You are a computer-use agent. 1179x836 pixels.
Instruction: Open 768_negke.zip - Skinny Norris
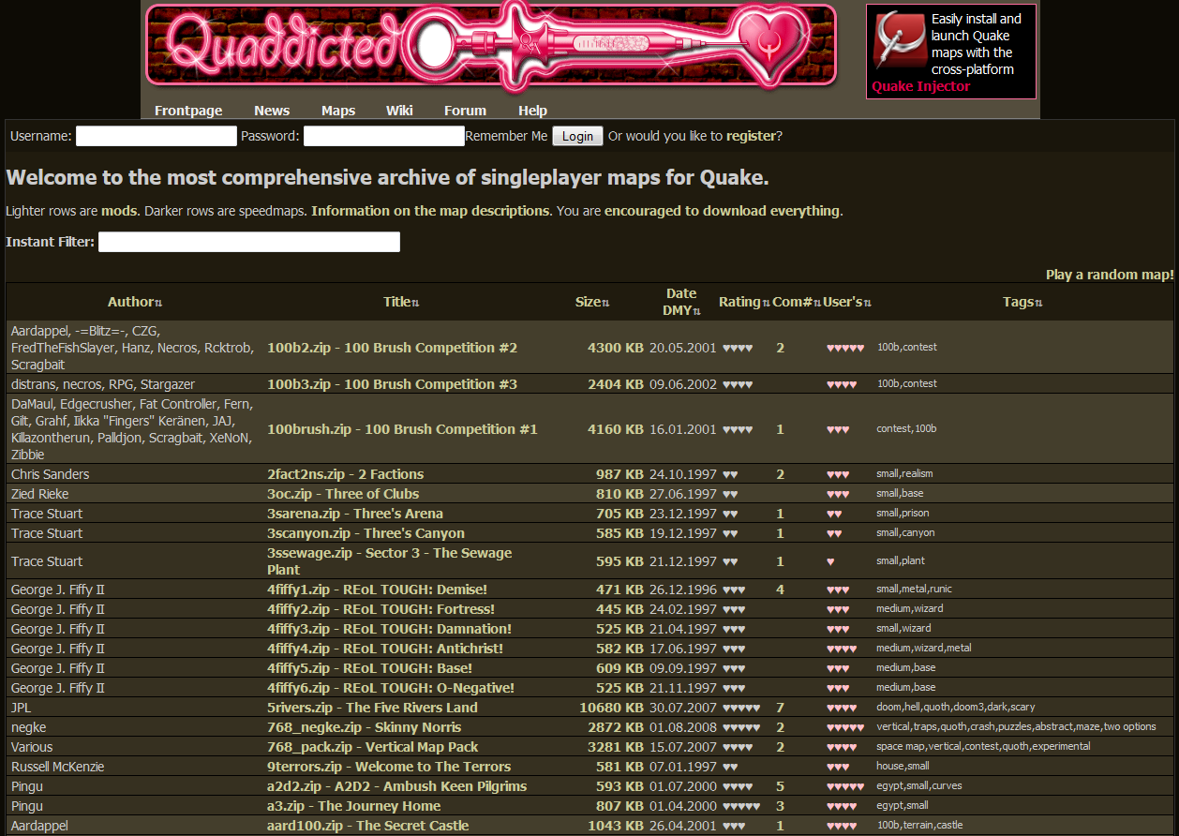point(364,727)
